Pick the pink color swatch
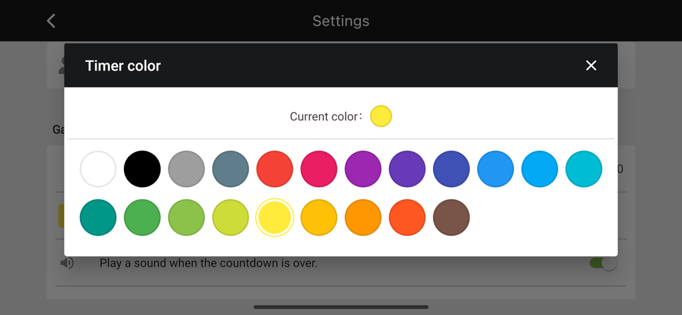682x315 pixels. coord(319,169)
